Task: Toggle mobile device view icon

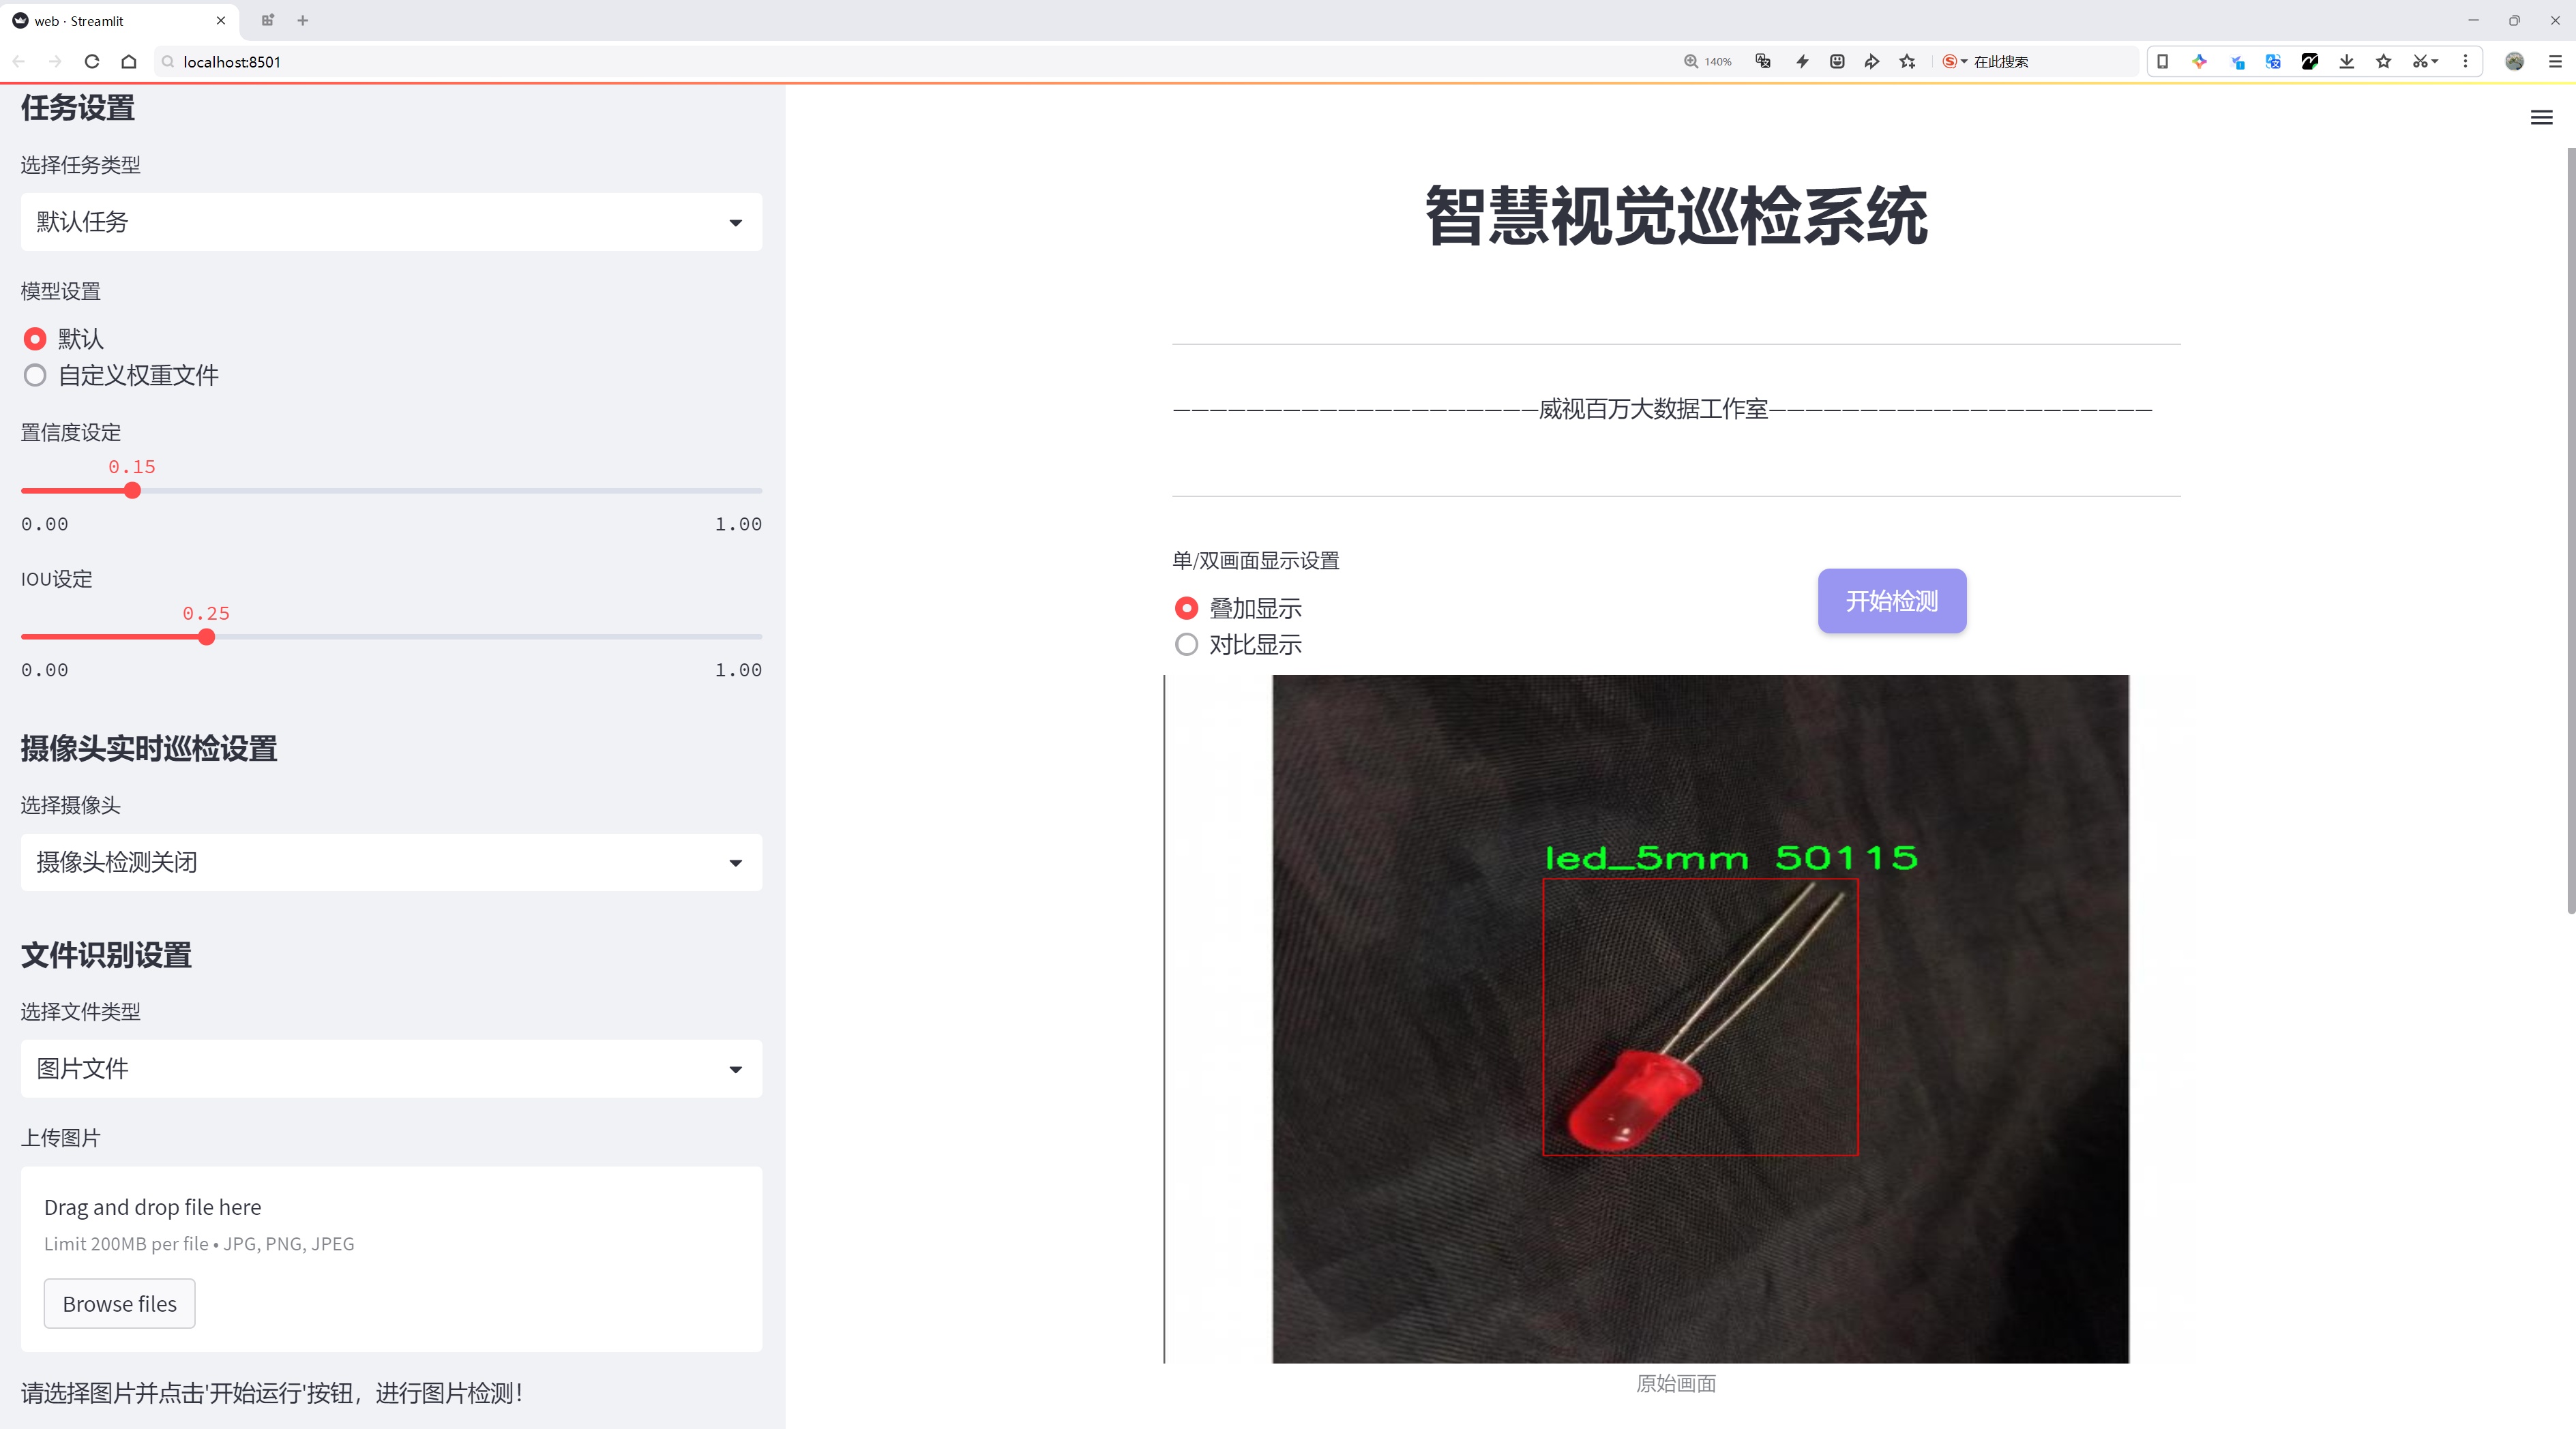Action: point(2162,61)
